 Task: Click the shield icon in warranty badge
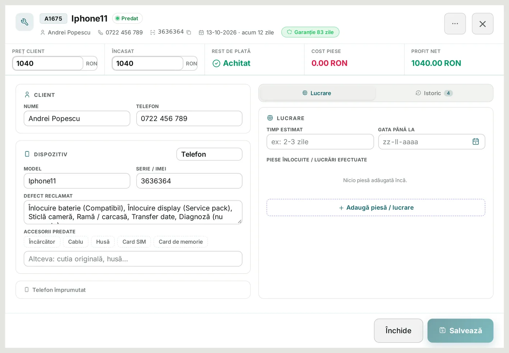(x=289, y=32)
